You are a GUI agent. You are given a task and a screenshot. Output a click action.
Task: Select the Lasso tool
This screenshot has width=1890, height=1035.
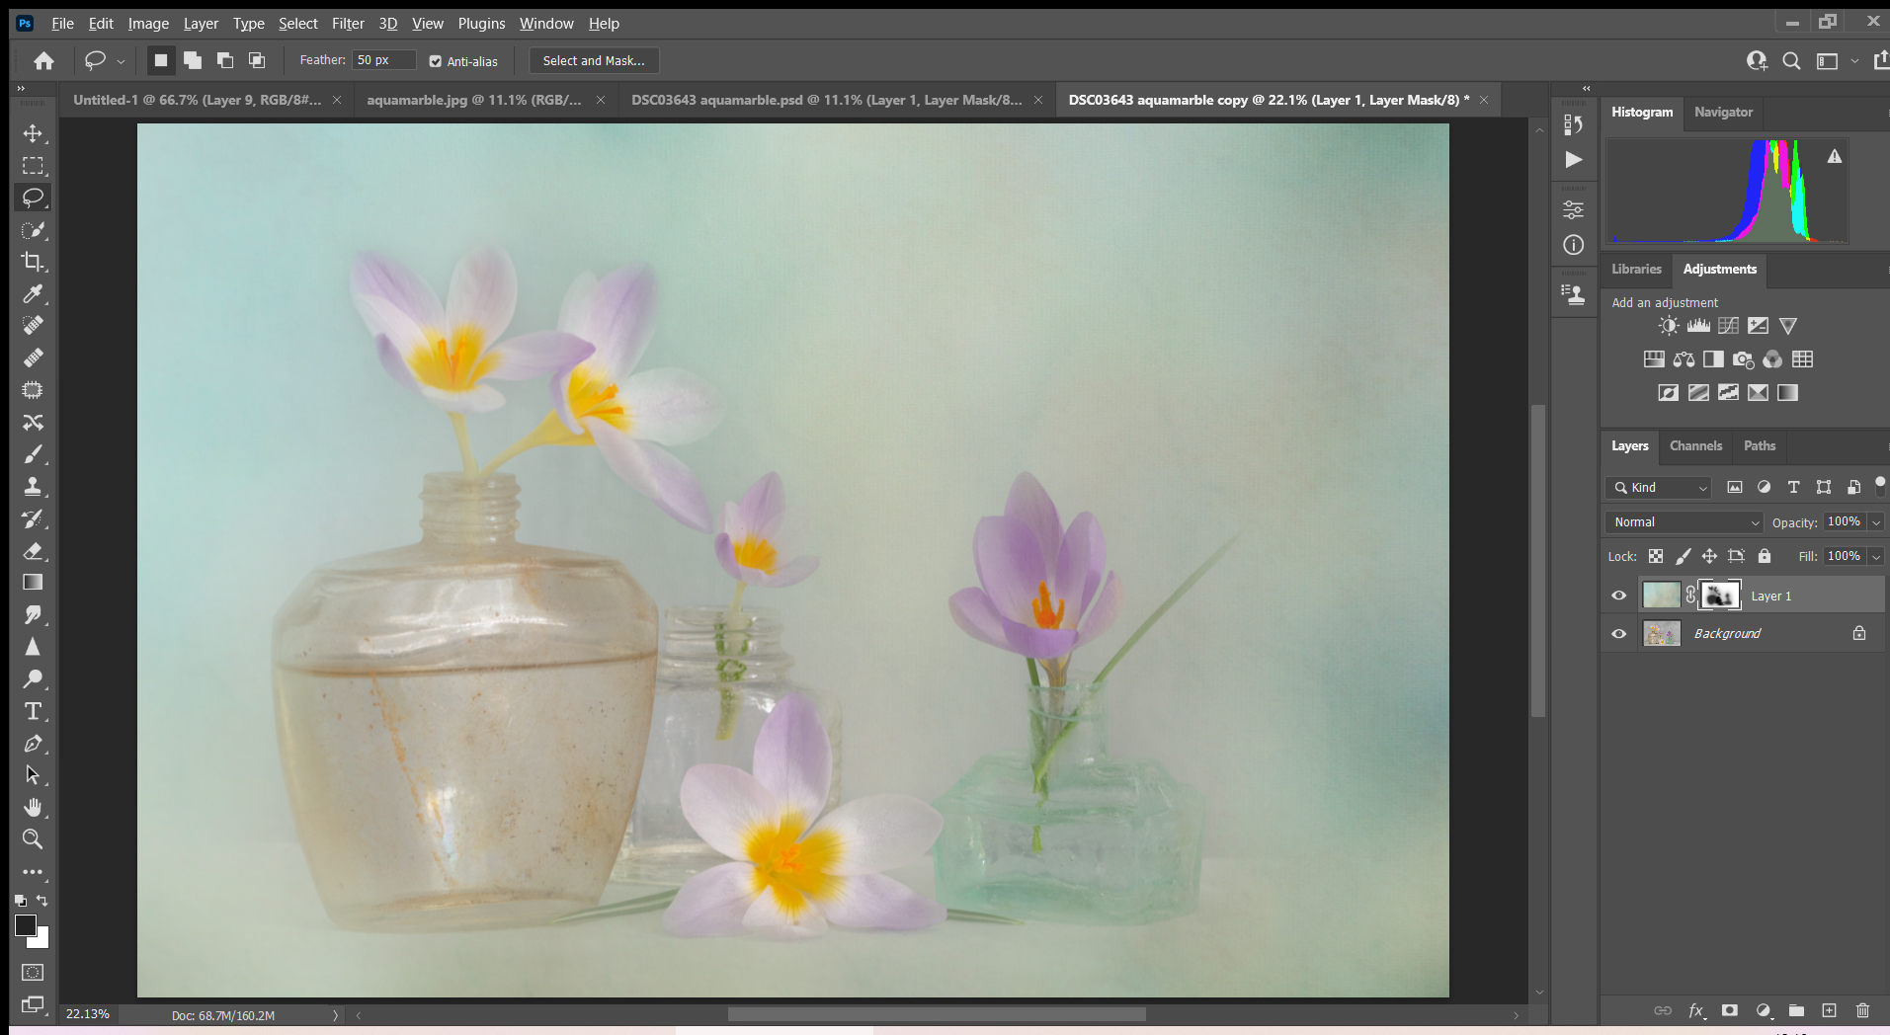pos(33,197)
